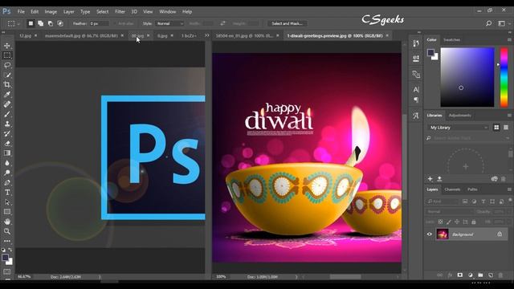
Task: Switch to the Channels tab
Action: click(452, 189)
